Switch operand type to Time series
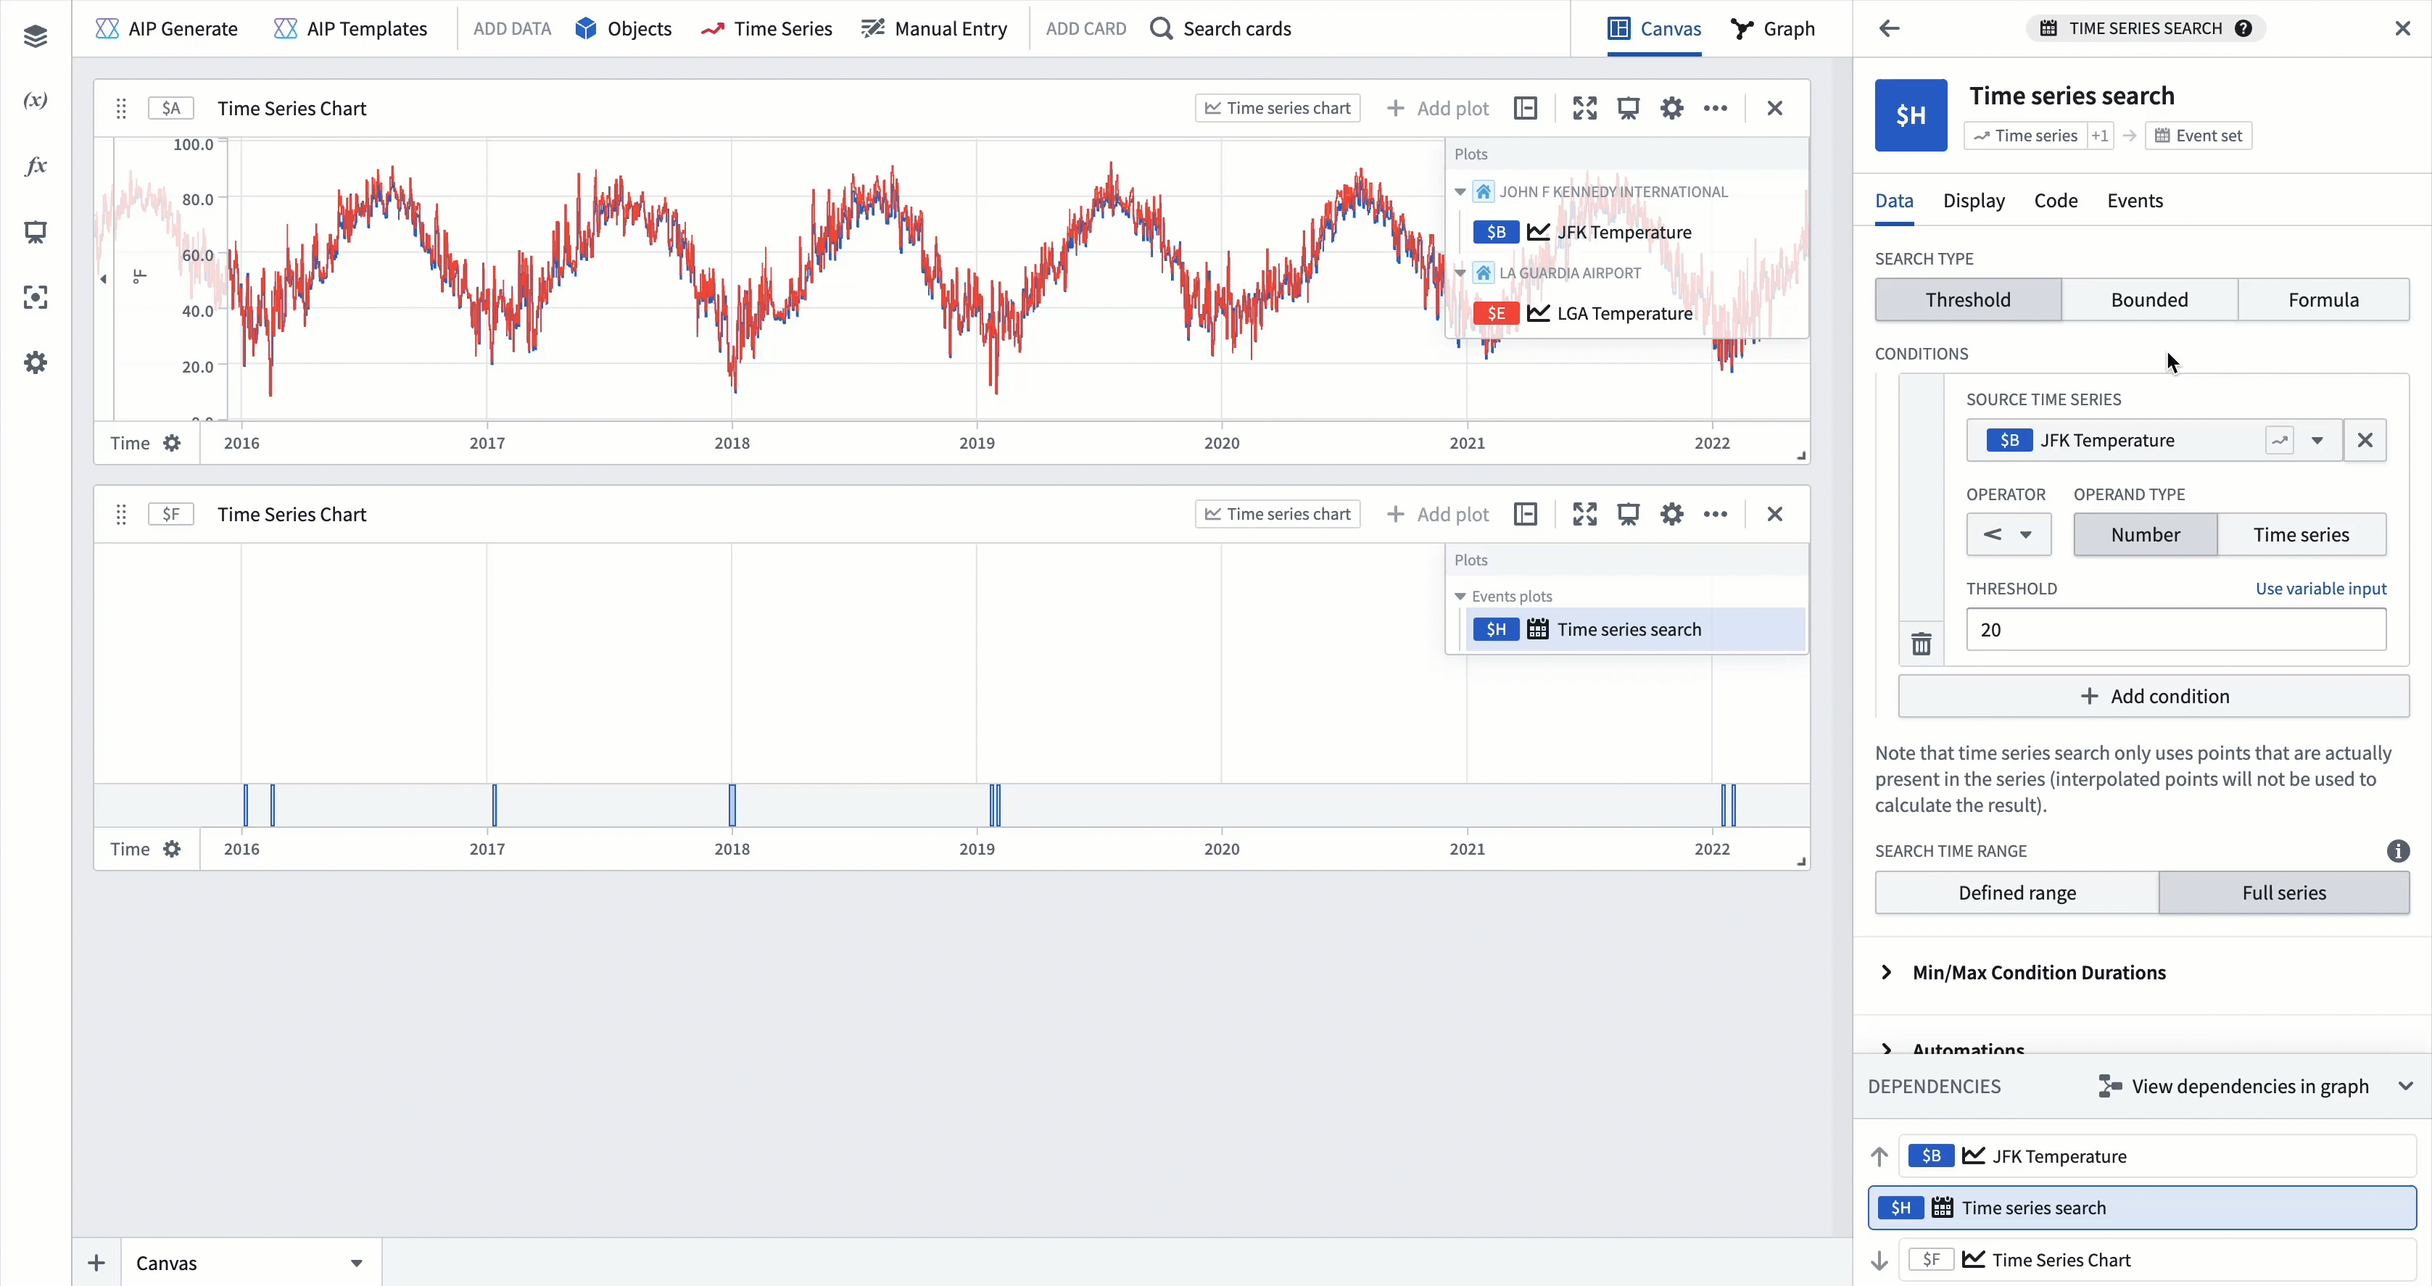 coord(2300,534)
